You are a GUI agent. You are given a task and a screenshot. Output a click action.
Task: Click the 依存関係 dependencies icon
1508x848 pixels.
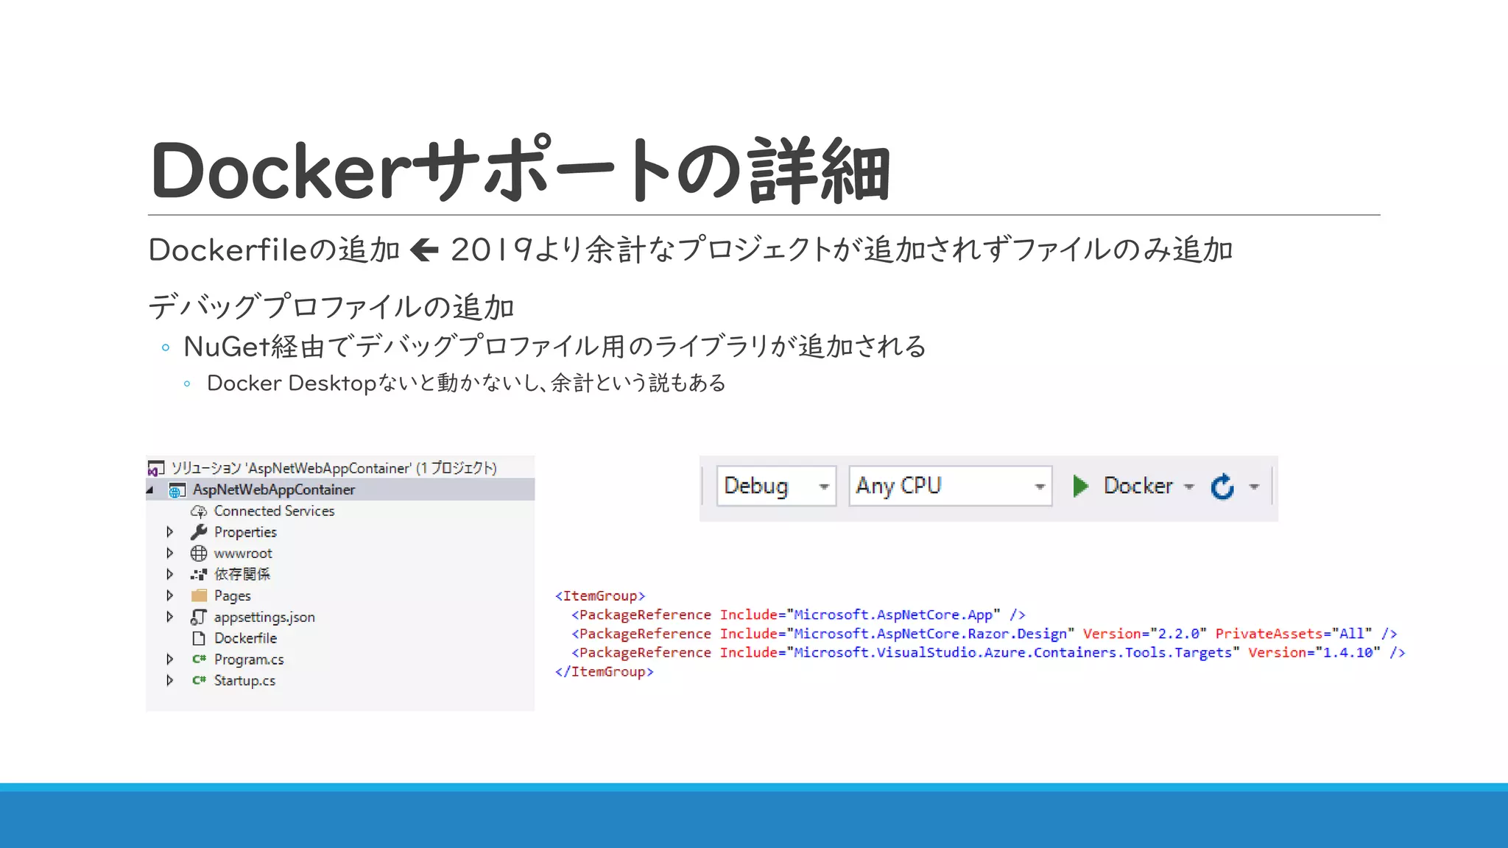[199, 574]
